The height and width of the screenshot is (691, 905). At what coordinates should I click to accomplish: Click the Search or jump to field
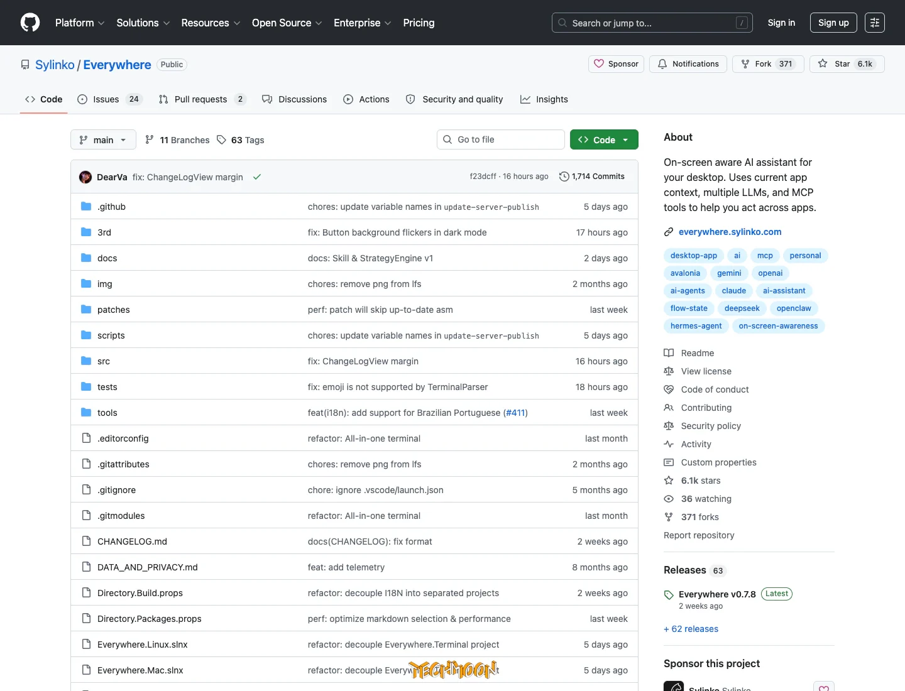(x=652, y=23)
